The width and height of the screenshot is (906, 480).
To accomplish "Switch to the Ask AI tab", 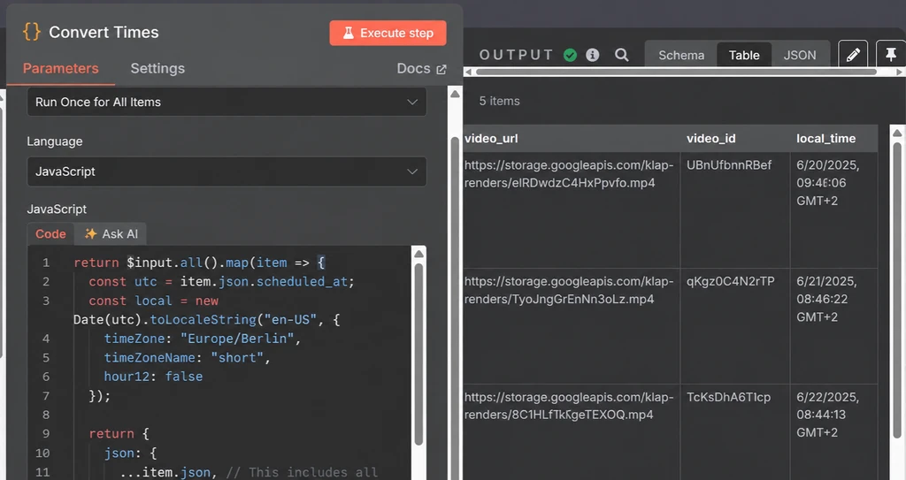I will [111, 234].
